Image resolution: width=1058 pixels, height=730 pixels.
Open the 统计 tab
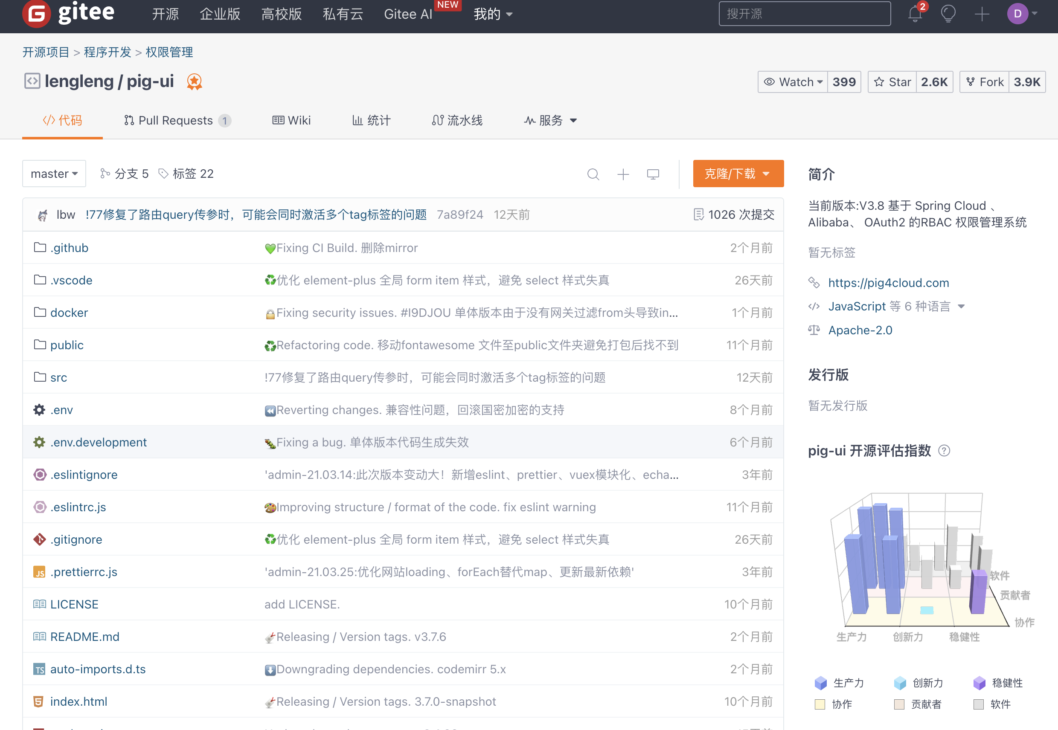click(371, 121)
